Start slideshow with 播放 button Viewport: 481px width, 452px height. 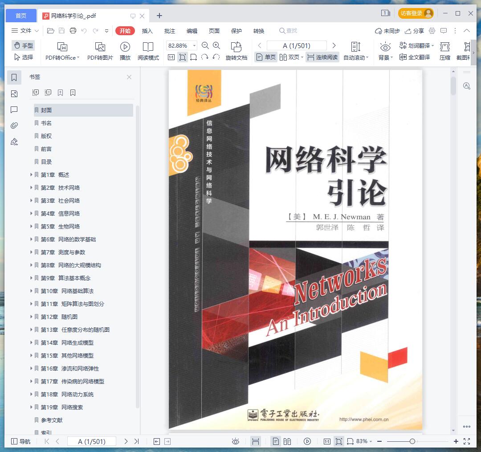(125, 51)
